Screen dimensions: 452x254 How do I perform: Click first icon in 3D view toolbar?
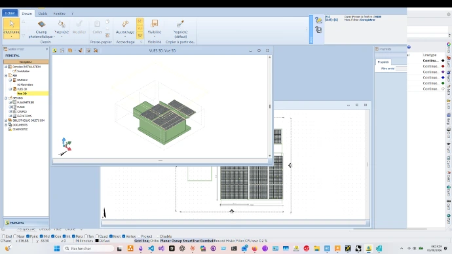click(x=54, y=50)
